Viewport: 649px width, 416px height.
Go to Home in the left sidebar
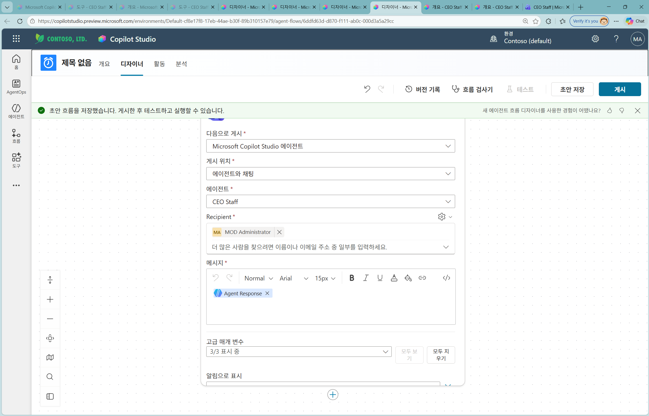tap(16, 62)
